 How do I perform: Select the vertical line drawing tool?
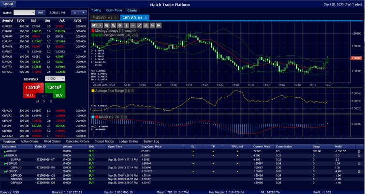[126, 25]
